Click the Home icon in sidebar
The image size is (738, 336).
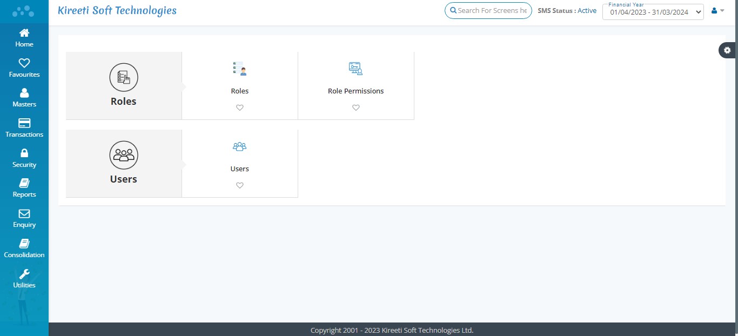[x=24, y=33]
